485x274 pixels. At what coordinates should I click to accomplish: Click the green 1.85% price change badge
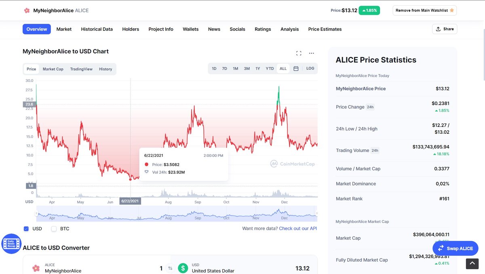coord(369,11)
